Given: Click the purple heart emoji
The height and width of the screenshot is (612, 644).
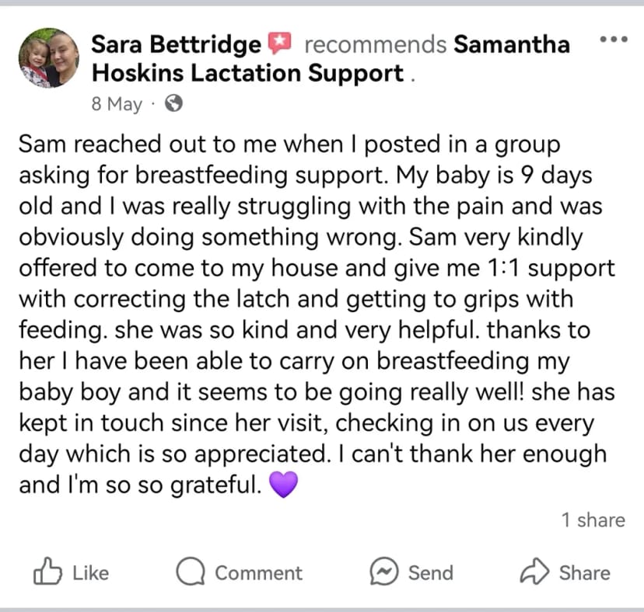Looking at the screenshot, I should coord(283,485).
